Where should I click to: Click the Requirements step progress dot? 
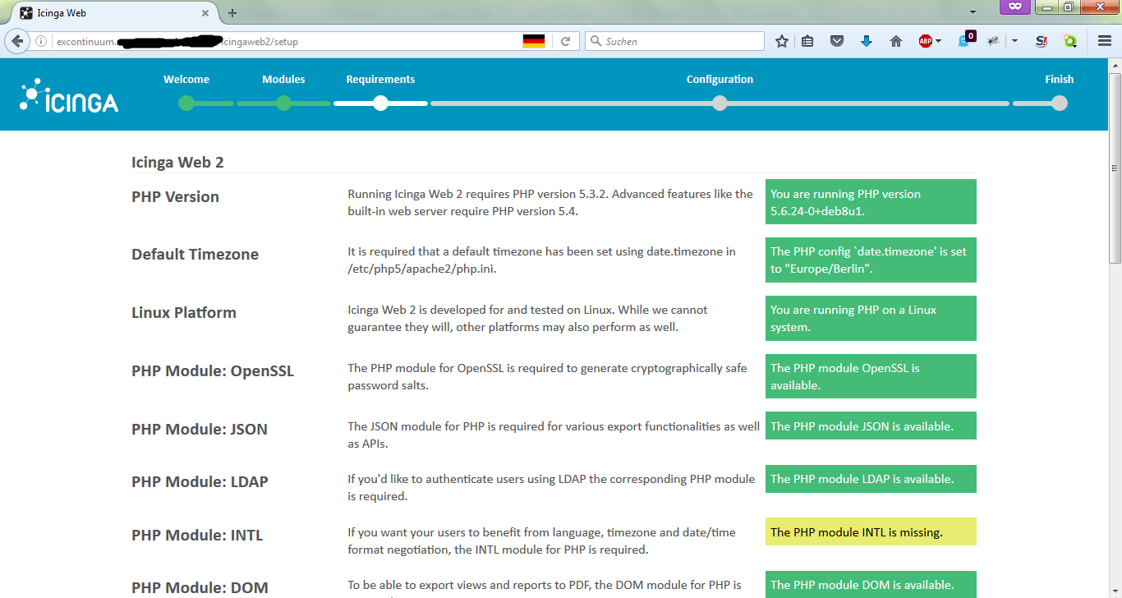coord(380,103)
